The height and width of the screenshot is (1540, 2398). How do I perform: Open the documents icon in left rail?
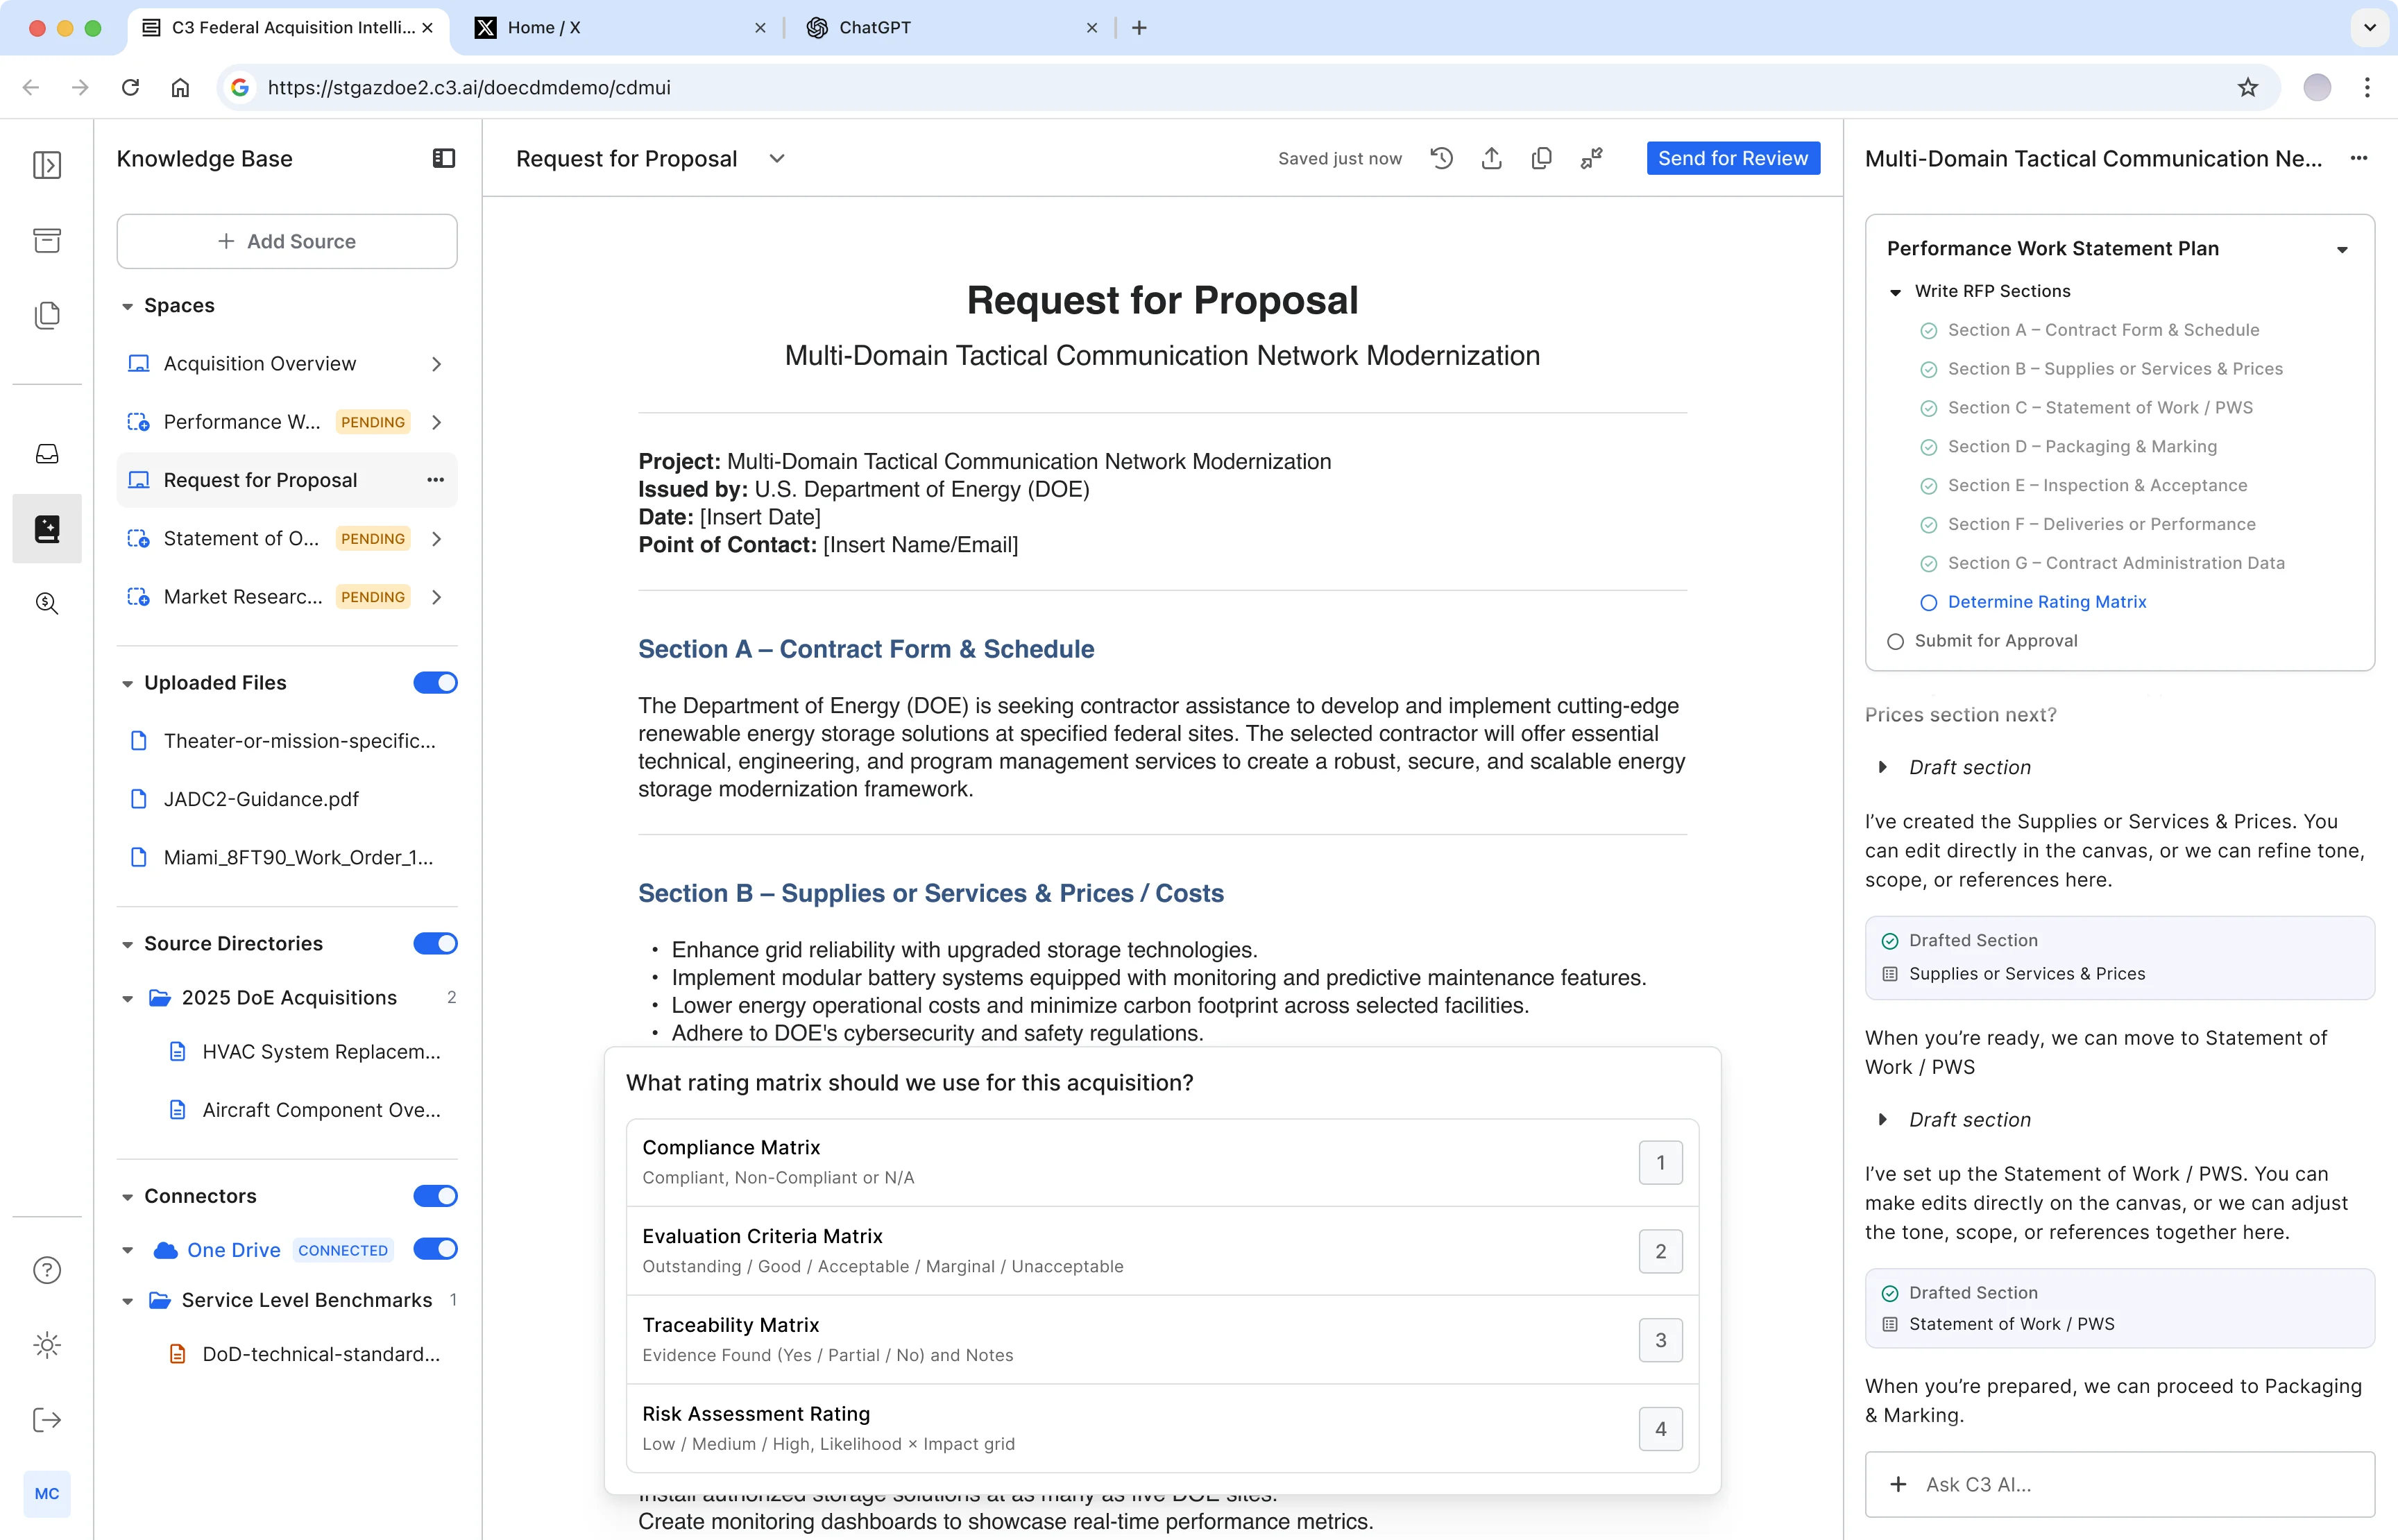tap(47, 315)
